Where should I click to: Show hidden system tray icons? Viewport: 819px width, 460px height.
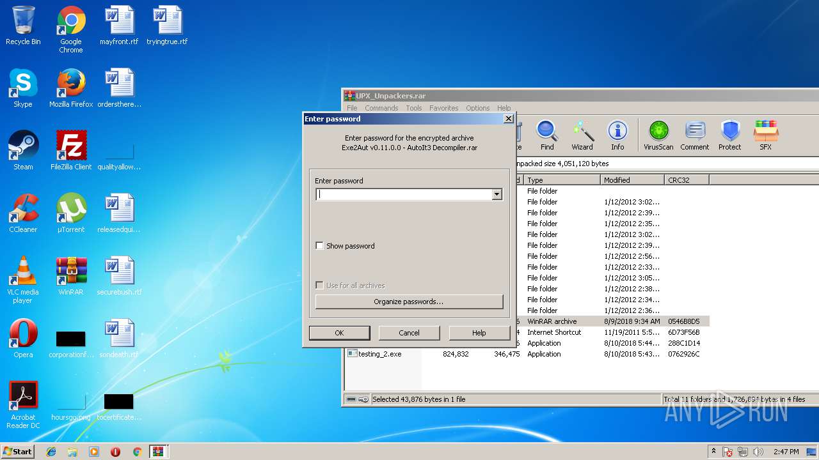713,452
